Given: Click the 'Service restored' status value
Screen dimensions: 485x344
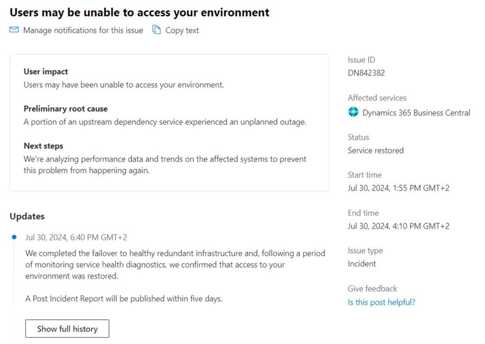Looking at the screenshot, I should (x=376, y=150).
